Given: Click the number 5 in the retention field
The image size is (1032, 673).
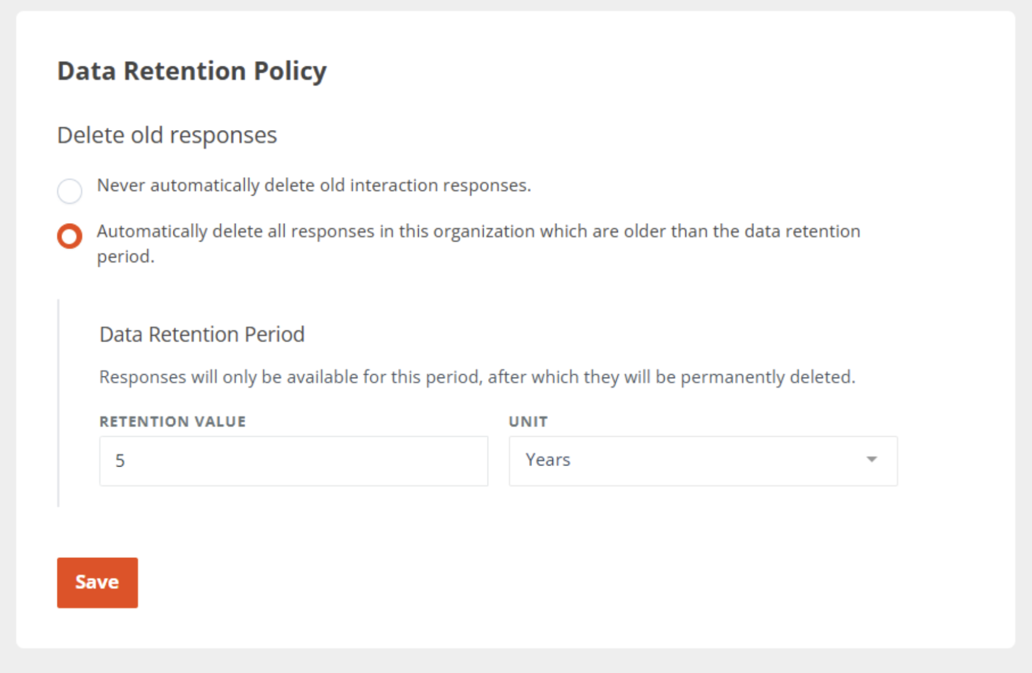Looking at the screenshot, I should tap(120, 461).
